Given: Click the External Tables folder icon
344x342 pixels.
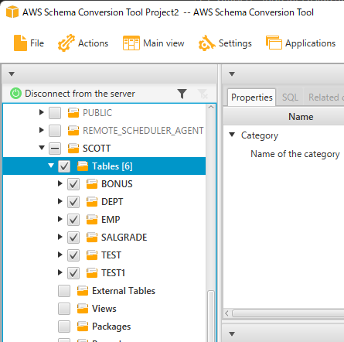Looking at the screenshot, I should coord(83,291).
